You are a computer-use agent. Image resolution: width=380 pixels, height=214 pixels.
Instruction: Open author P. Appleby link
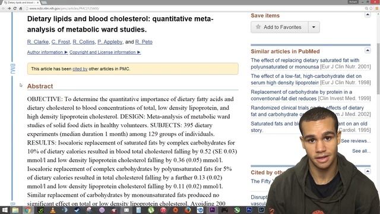pos(110,42)
